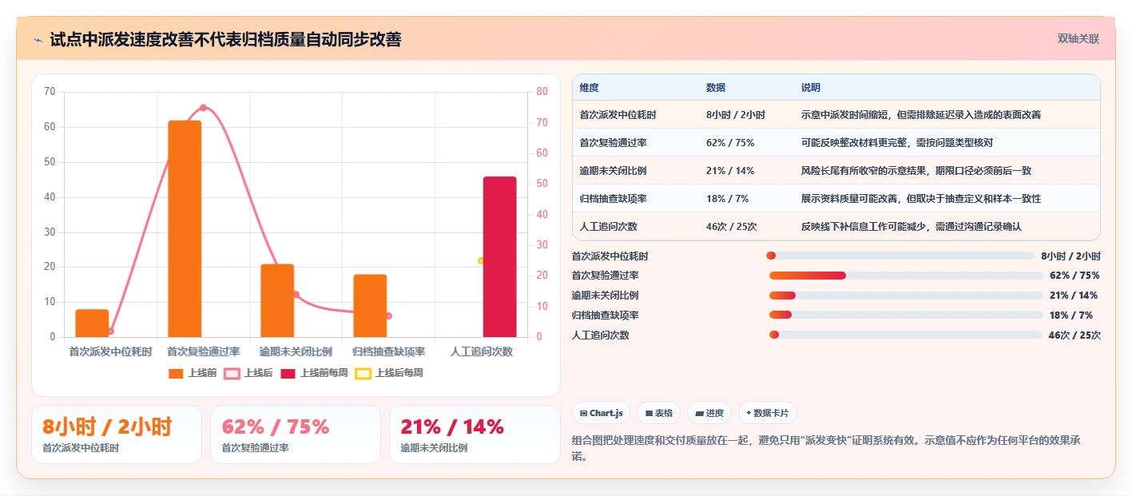Click the table value 18% / 7%
Image resolution: width=1132 pixels, height=496 pixels.
click(x=727, y=199)
